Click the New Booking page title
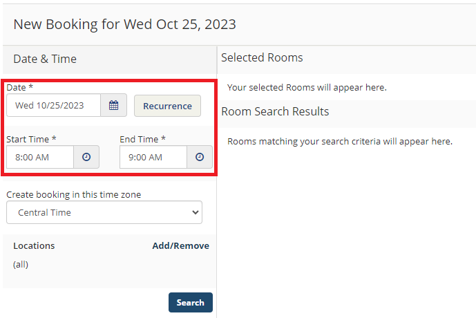 [x=125, y=24]
